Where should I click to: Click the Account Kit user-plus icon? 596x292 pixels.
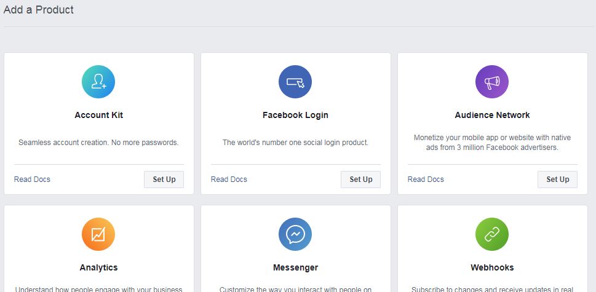(98, 82)
